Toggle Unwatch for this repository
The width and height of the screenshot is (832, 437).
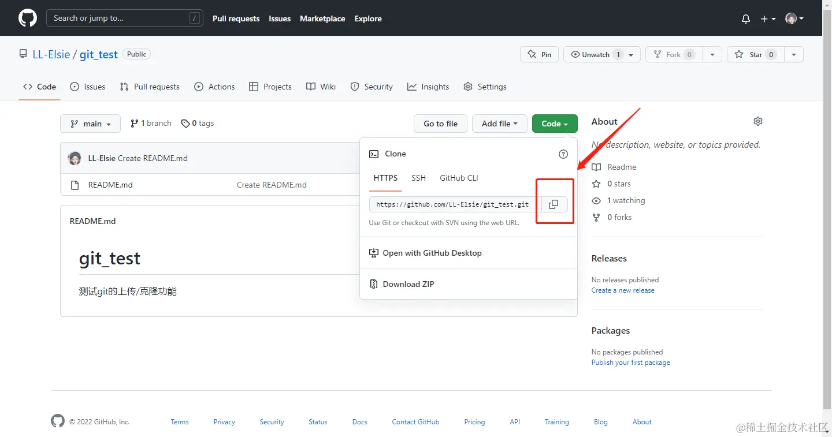click(596, 55)
